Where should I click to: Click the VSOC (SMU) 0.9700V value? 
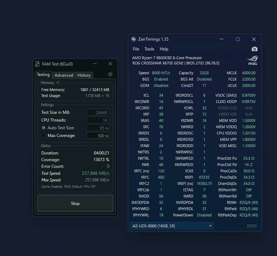point(249,95)
